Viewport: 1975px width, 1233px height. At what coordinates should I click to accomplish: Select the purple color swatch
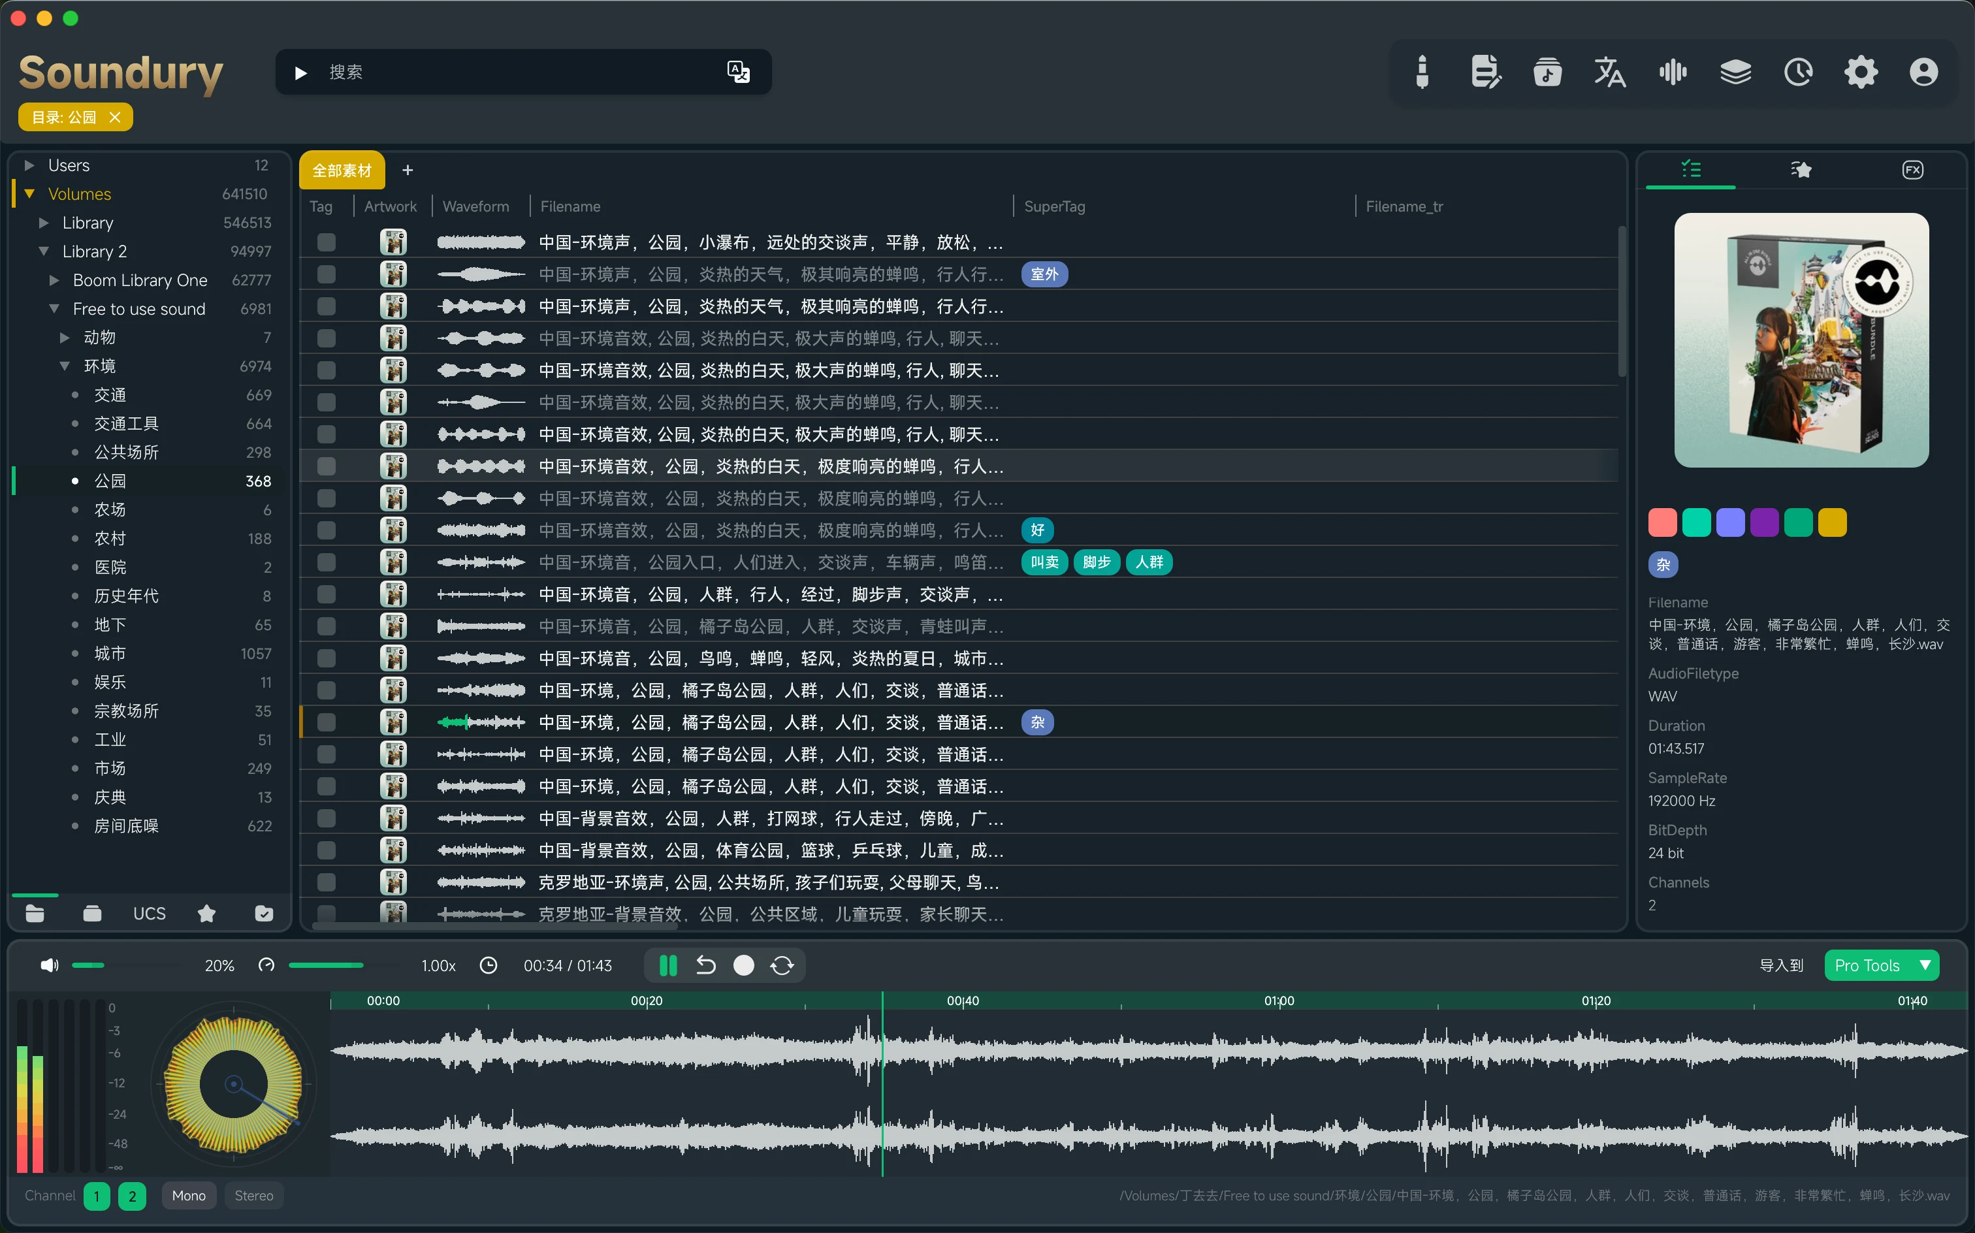[x=1764, y=522]
